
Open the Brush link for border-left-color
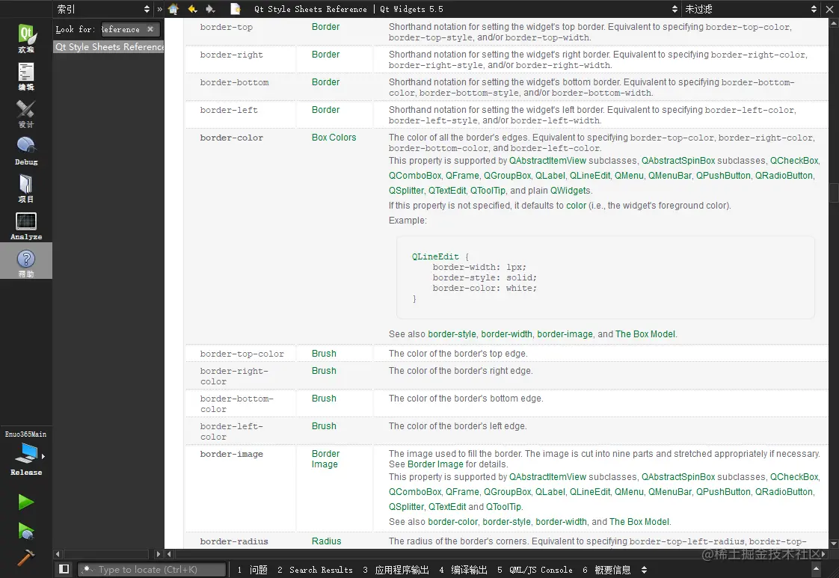pyautogui.click(x=324, y=426)
